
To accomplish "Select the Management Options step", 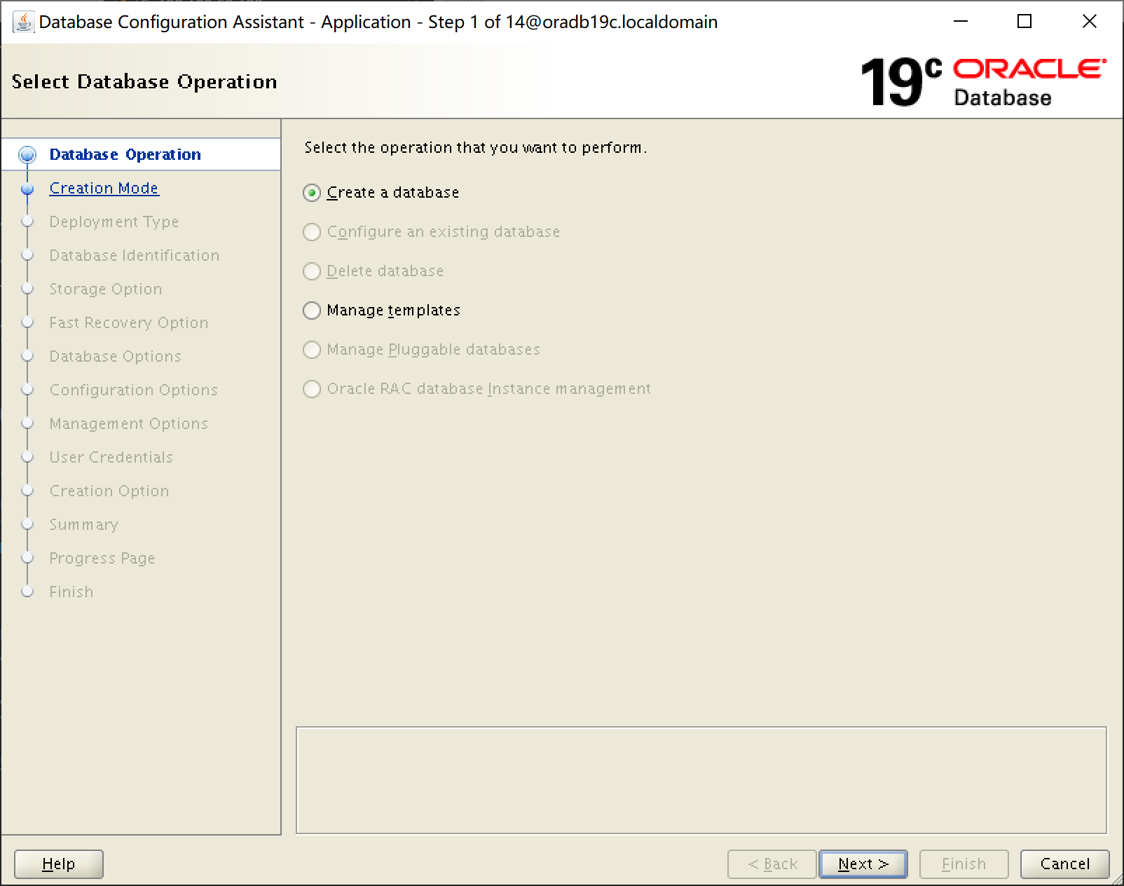I will 129,423.
